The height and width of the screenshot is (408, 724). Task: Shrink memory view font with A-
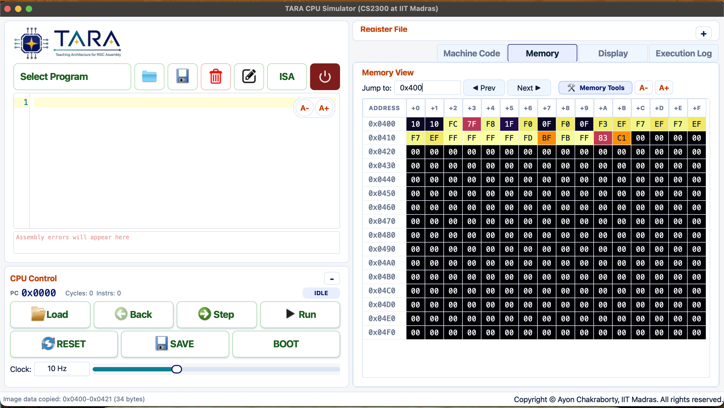tap(643, 88)
